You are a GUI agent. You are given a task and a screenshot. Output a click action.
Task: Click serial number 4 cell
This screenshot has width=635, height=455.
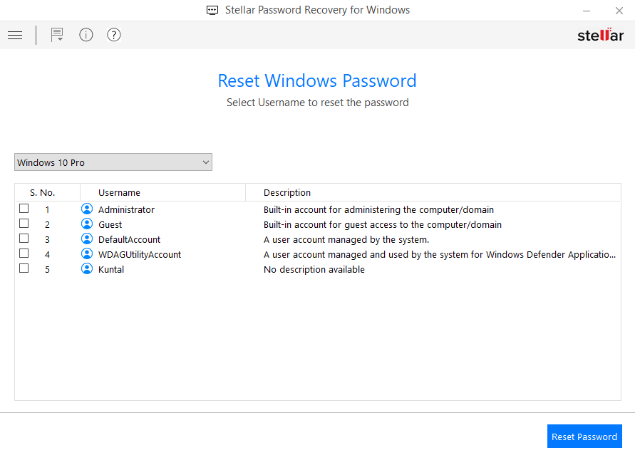(x=47, y=255)
